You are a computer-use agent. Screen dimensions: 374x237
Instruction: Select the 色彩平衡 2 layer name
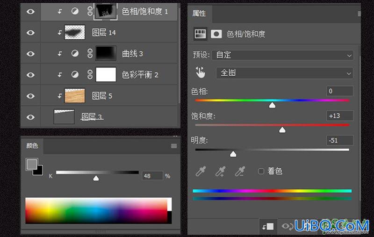[x=140, y=75]
